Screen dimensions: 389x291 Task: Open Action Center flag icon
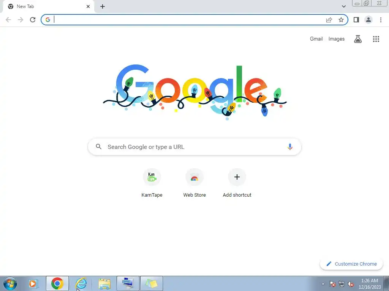tap(332, 284)
